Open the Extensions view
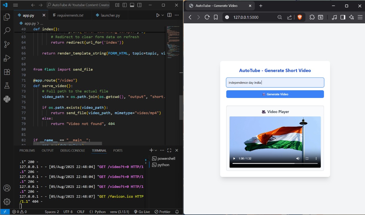This screenshot has width=365, height=215. pos(7,72)
